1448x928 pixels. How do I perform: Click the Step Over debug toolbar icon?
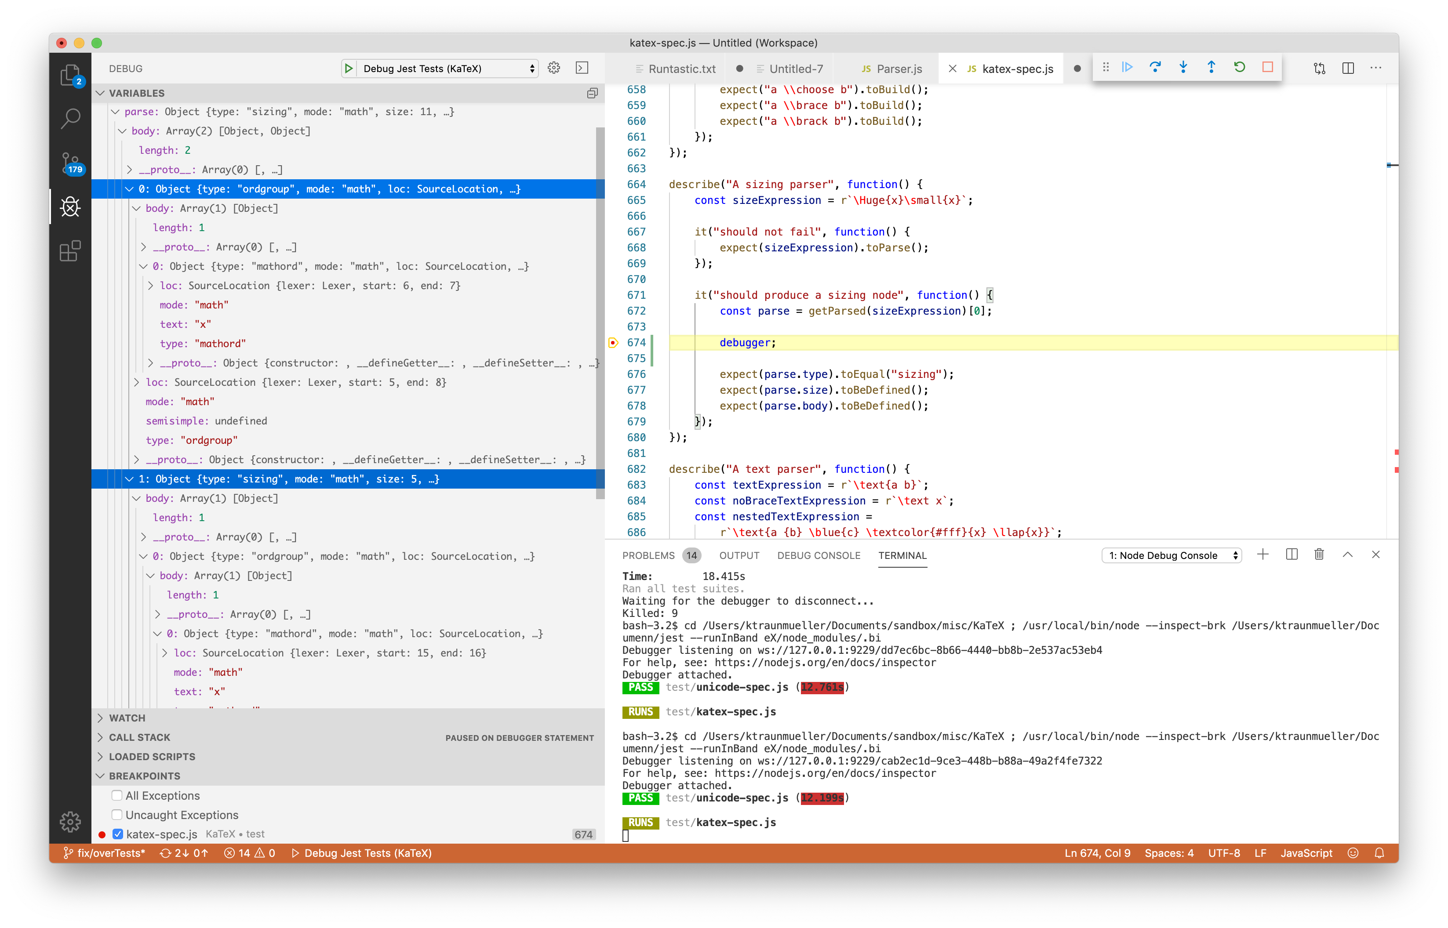tap(1156, 68)
